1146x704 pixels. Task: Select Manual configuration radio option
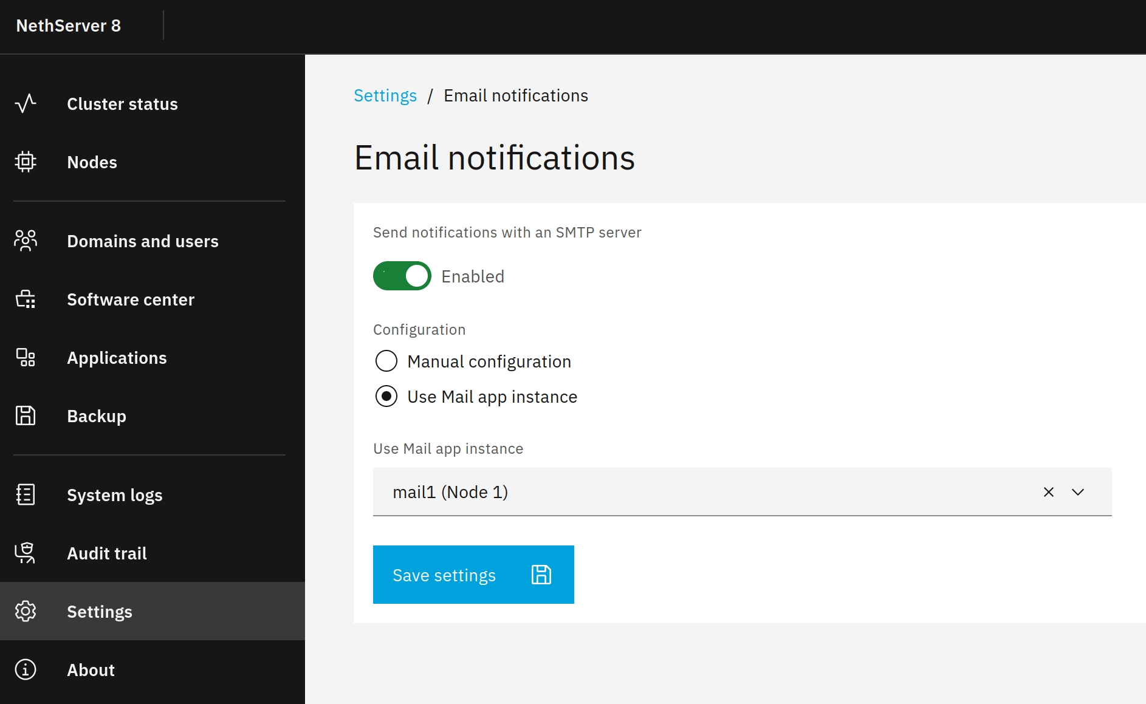386,361
